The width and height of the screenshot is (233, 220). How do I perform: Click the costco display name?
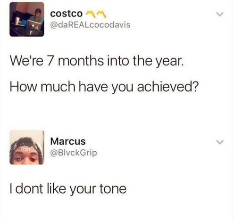tap(66, 14)
